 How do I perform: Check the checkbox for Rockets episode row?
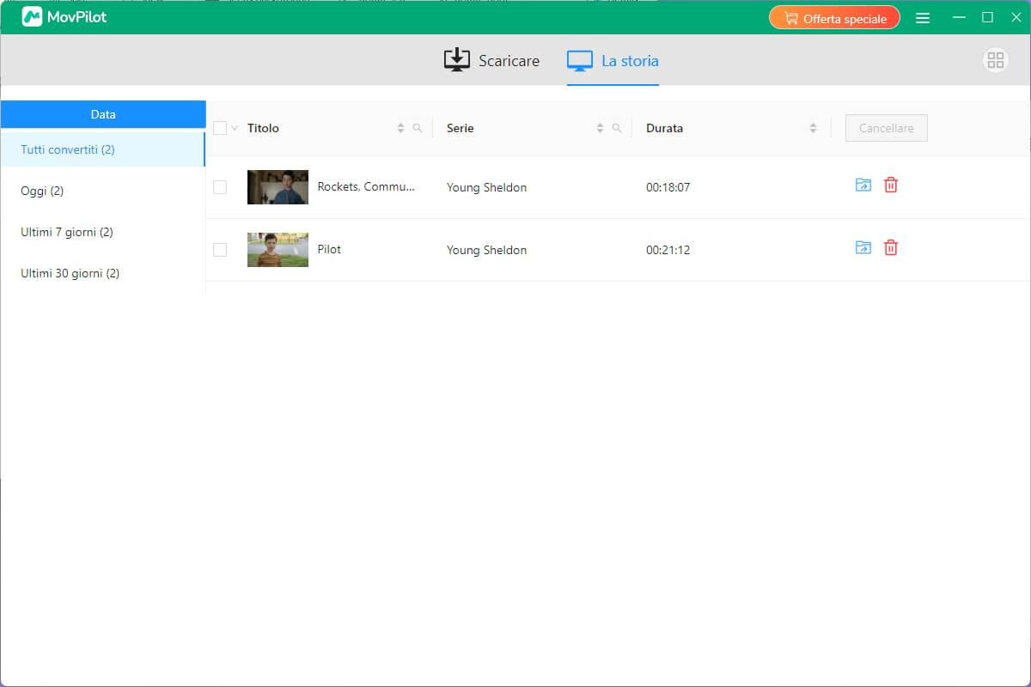point(220,186)
